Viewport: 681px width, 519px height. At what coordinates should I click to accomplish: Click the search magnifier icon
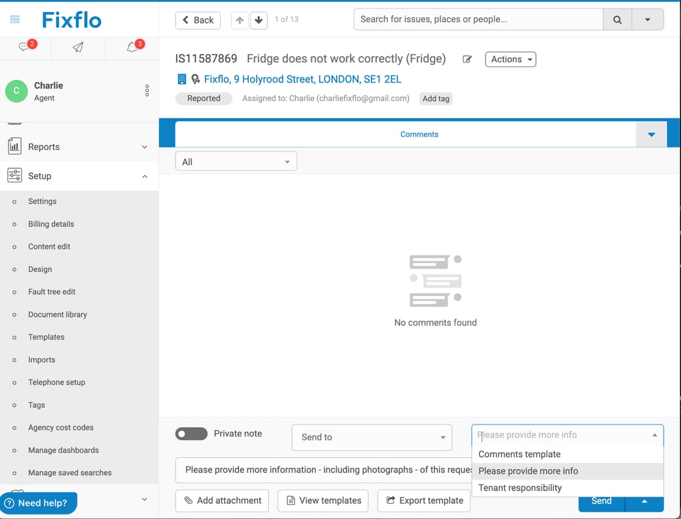tap(617, 19)
